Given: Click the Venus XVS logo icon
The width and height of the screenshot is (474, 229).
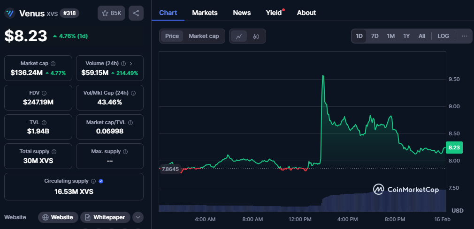Looking at the screenshot, I should click(x=10, y=13).
